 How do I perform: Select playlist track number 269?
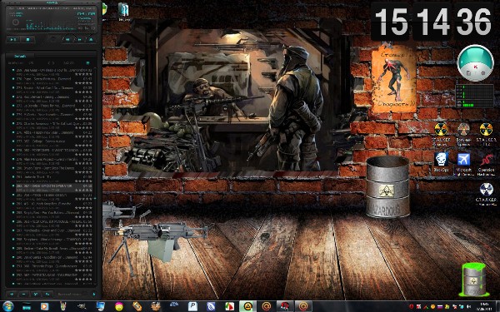pyautogui.click(x=54, y=72)
